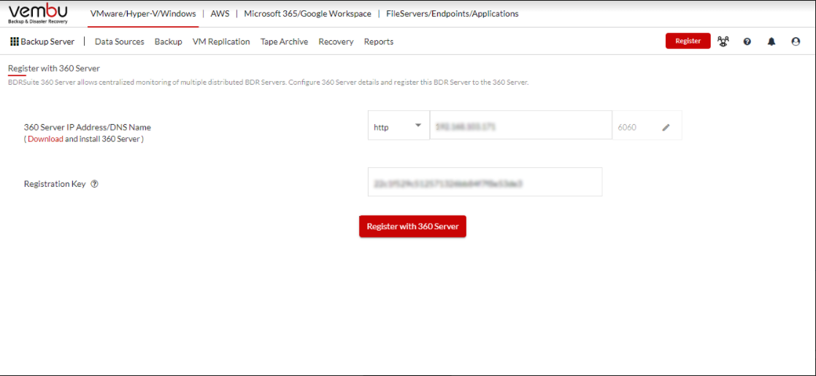This screenshot has height=376, width=816.
Task: Open Microsoft 365/Google Workspace tab
Action: pos(307,14)
